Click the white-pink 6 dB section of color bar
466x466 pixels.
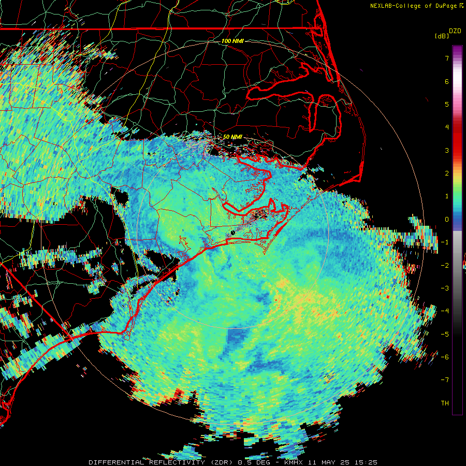pos(457,79)
